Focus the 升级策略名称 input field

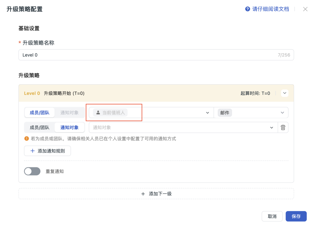[x=156, y=55]
